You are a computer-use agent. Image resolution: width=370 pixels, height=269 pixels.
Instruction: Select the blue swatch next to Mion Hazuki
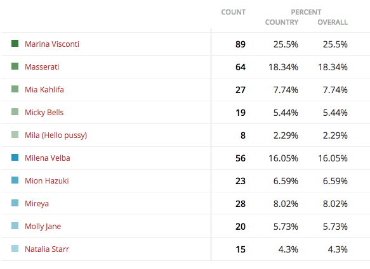coord(15,180)
